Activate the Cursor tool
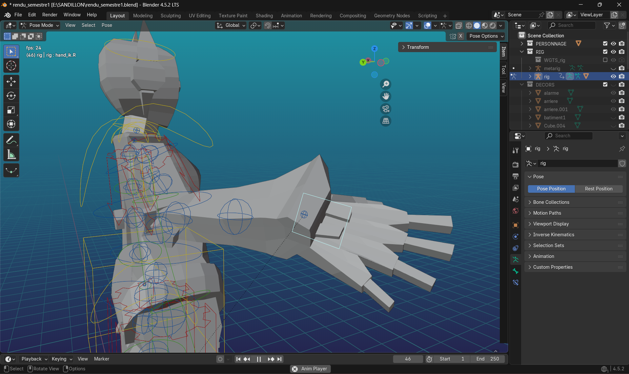The height and width of the screenshot is (374, 629). click(11, 66)
